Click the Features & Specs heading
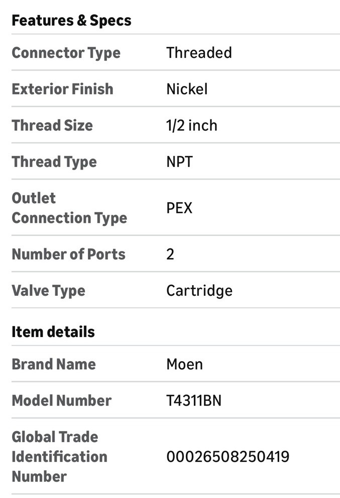This screenshot has width=340, height=498. coord(71,21)
